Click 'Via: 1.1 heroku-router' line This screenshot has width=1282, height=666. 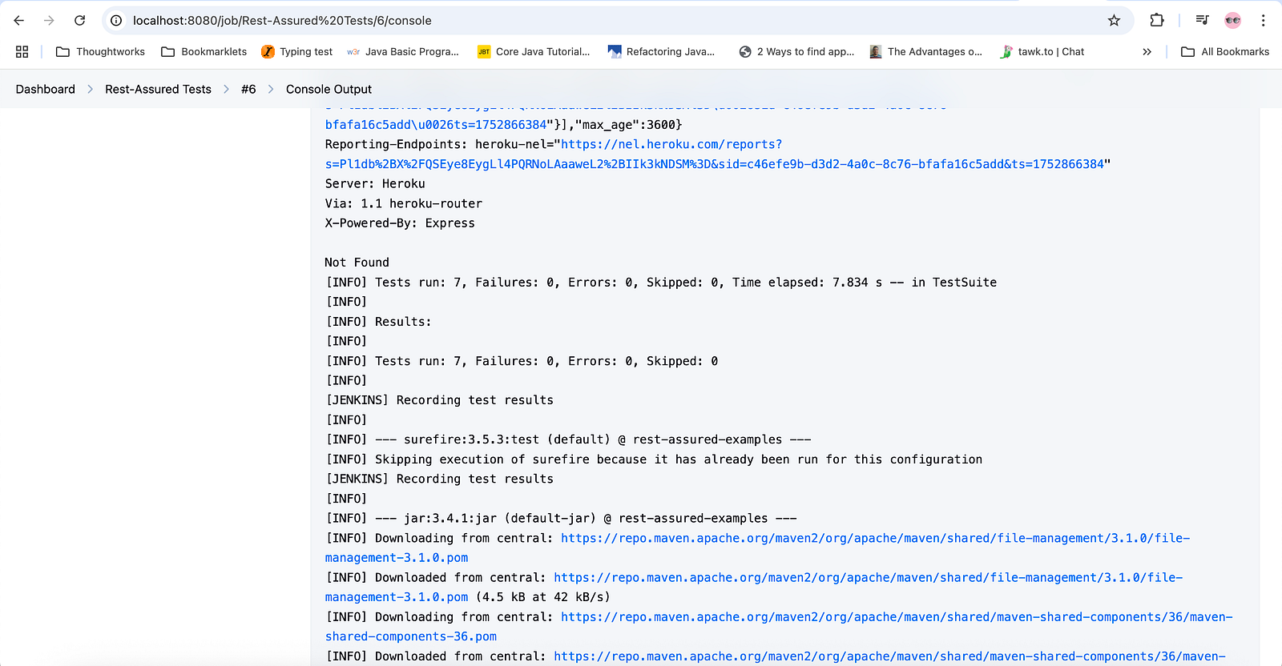[403, 204]
